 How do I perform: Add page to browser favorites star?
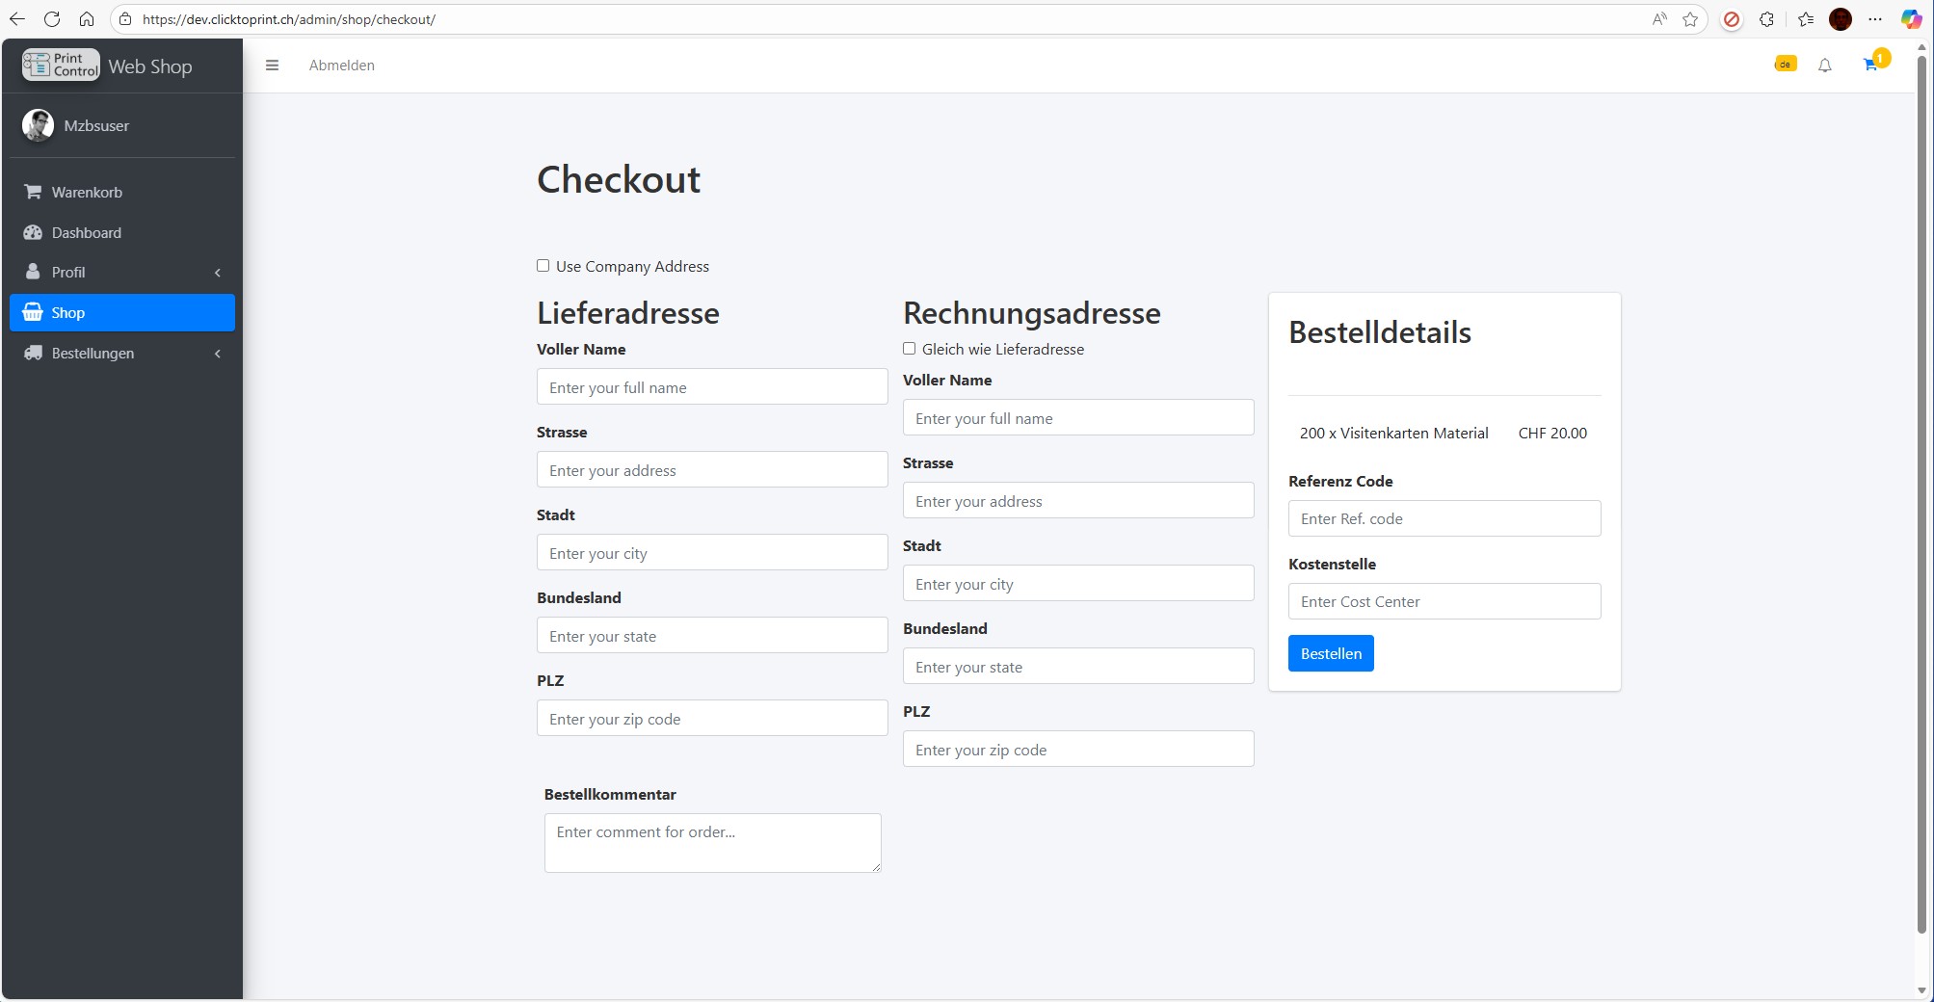[x=1690, y=19]
